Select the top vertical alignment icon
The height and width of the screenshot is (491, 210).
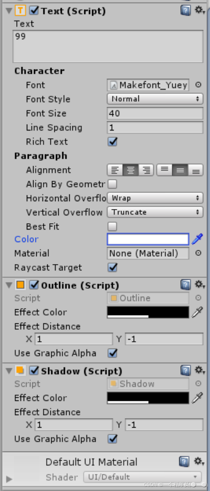164,170
